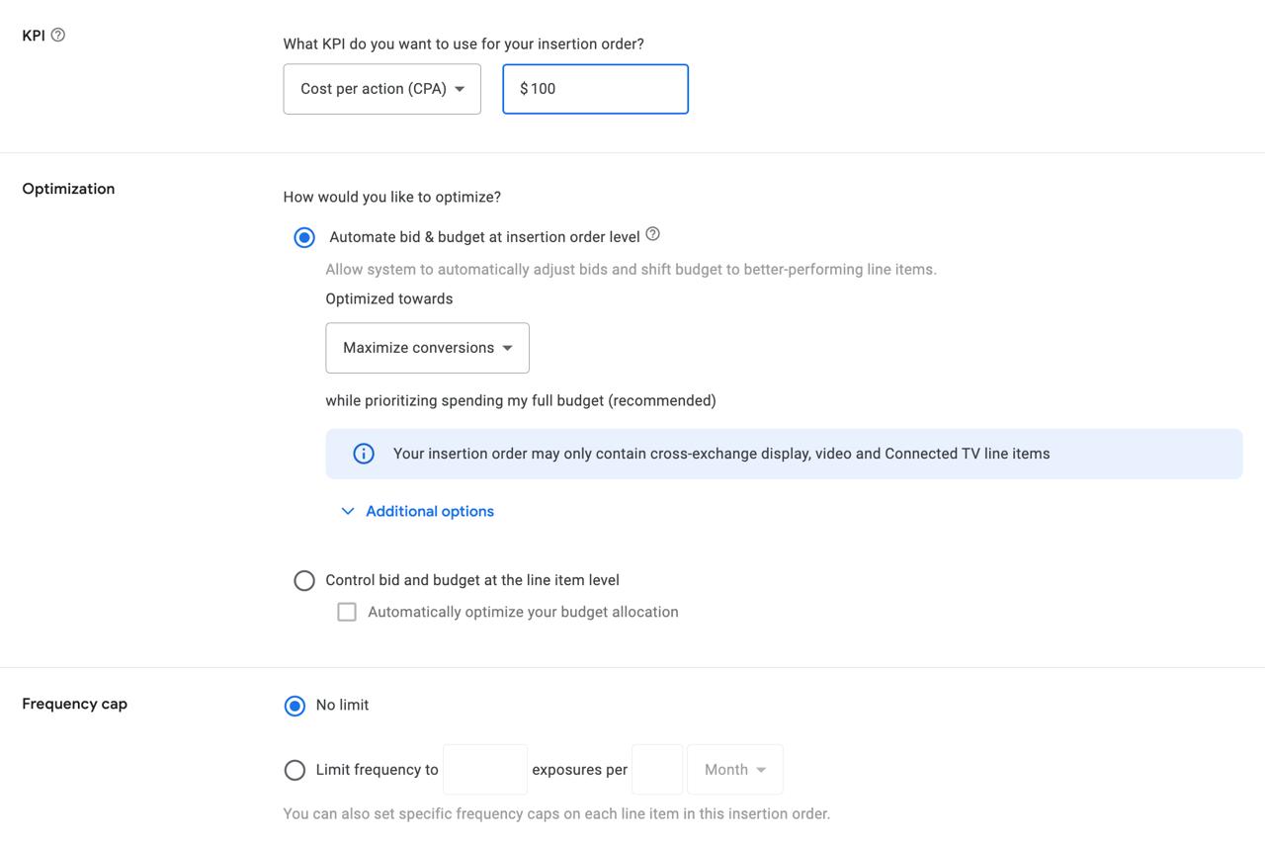Expand the Additional options link
Screen dimensions: 1265x842
pyautogui.click(x=430, y=511)
